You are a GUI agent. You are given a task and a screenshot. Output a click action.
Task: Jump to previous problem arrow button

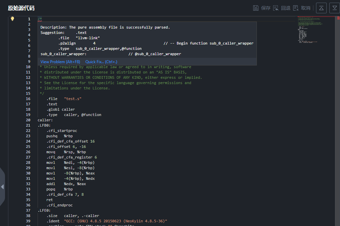[321, 8]
